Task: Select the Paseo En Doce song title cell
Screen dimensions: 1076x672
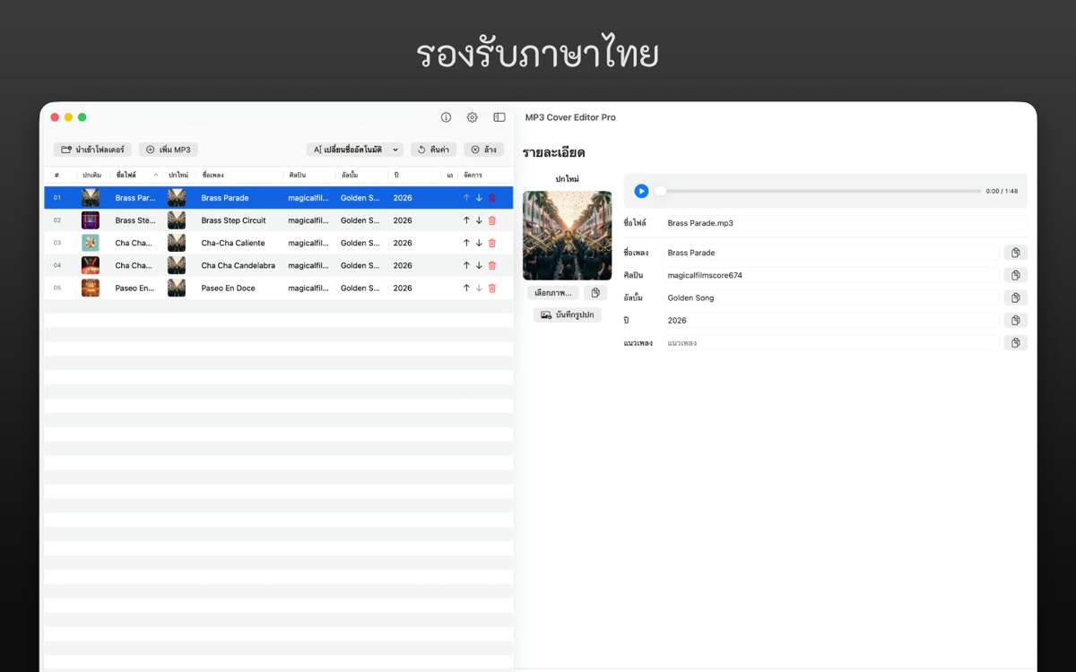Action: pos(229,288)
